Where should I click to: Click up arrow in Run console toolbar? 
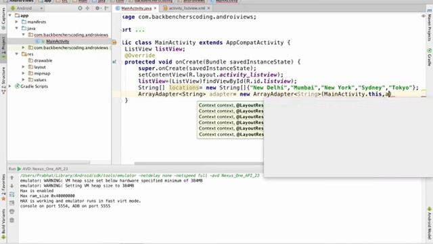tap(12, 178)
